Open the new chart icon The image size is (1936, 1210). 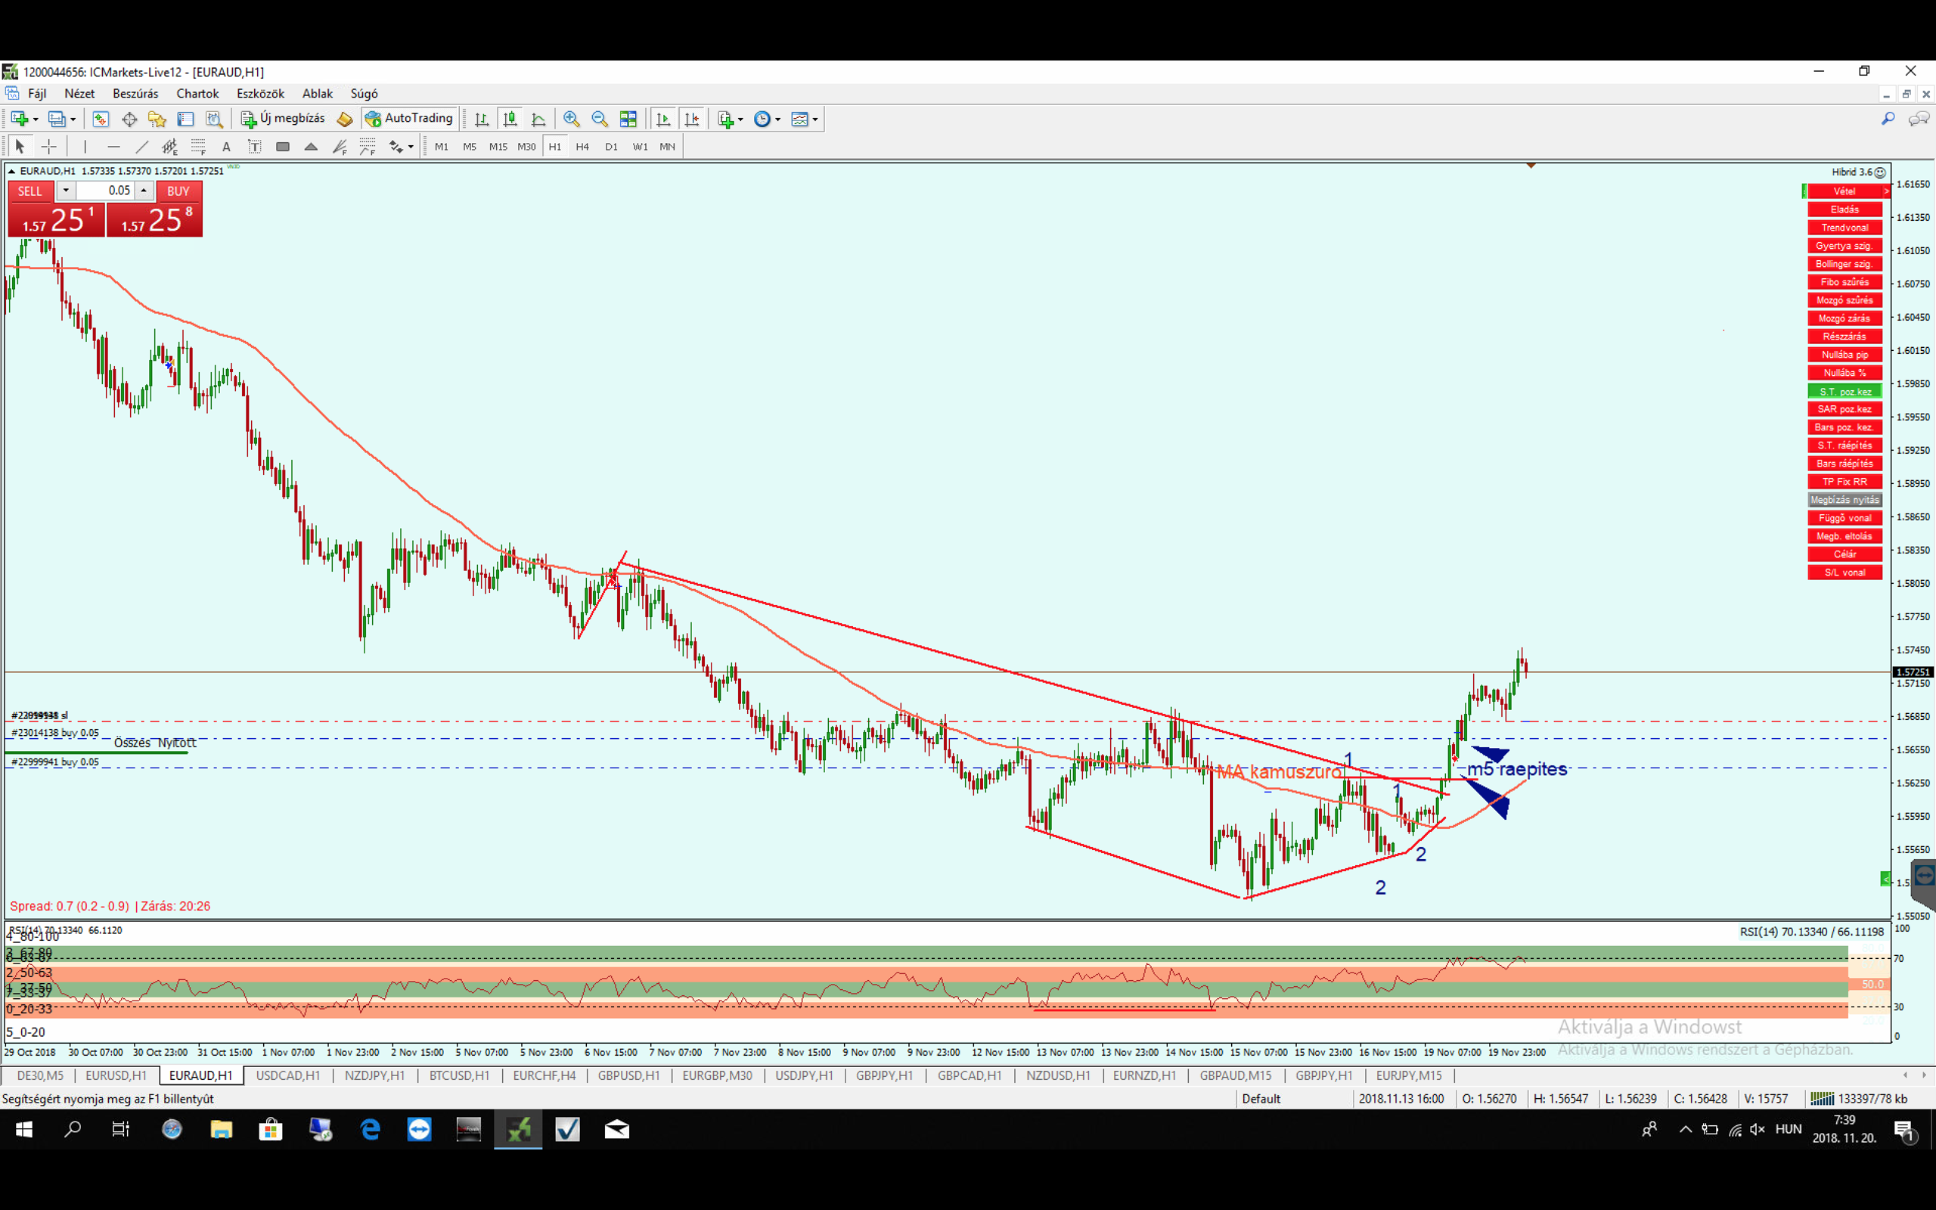(19, 119)
